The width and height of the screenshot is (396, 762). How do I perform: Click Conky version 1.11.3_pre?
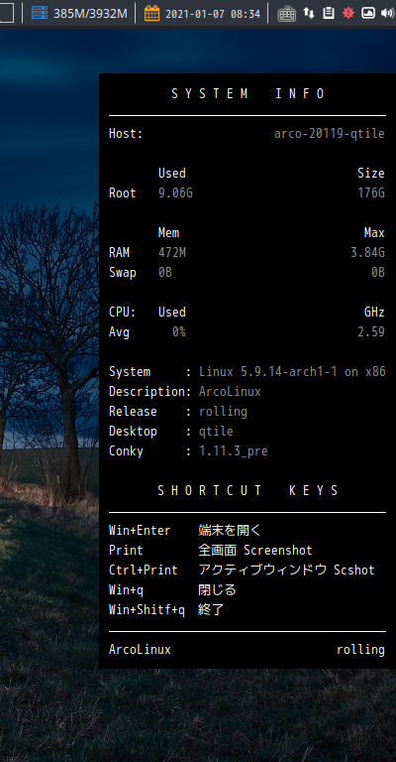(234, 451)
